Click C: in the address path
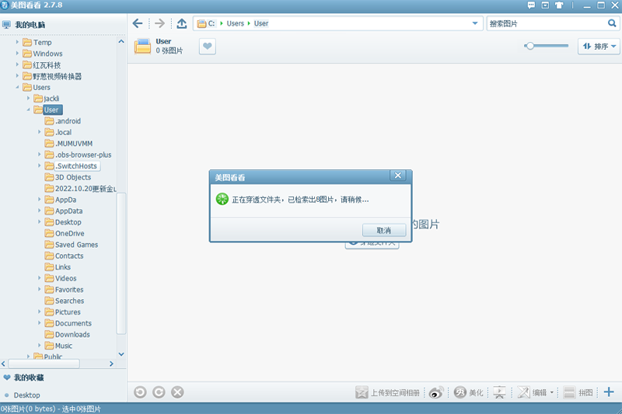Image resolution: width=622 pixels, height=414 pixels. click(211, 23)
